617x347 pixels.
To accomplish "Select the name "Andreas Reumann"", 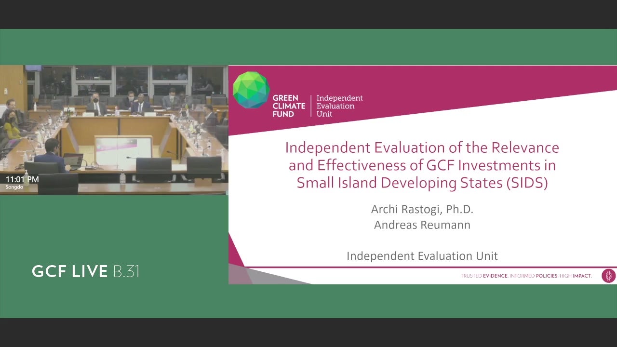I will [x=422, y=225].
